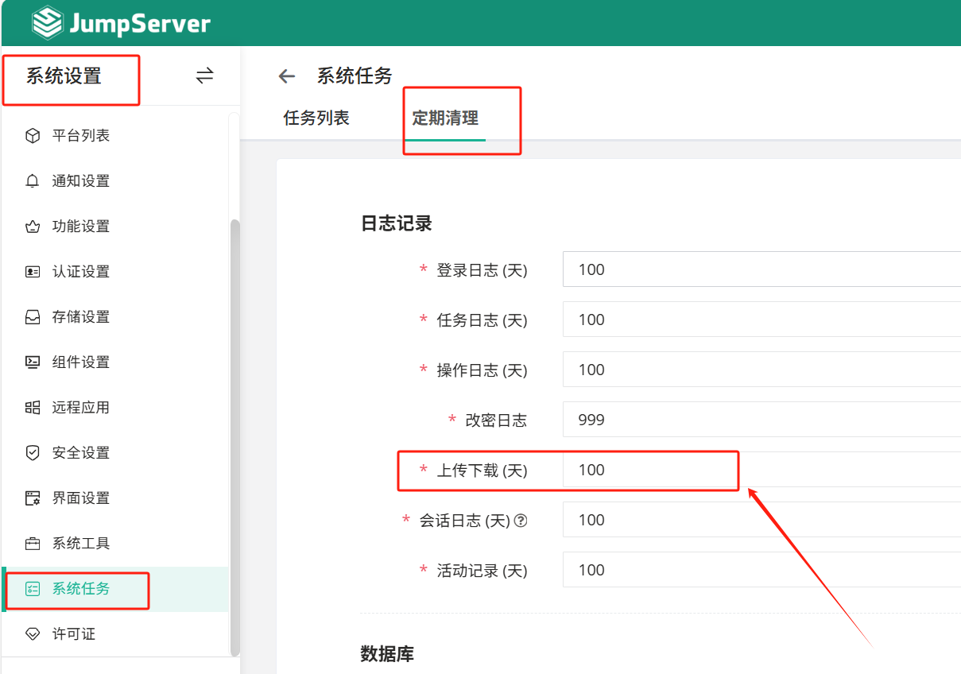Click the crown icon for 功能设置
The width and height of the screenshot is (961, 674).
click(33, 227)
